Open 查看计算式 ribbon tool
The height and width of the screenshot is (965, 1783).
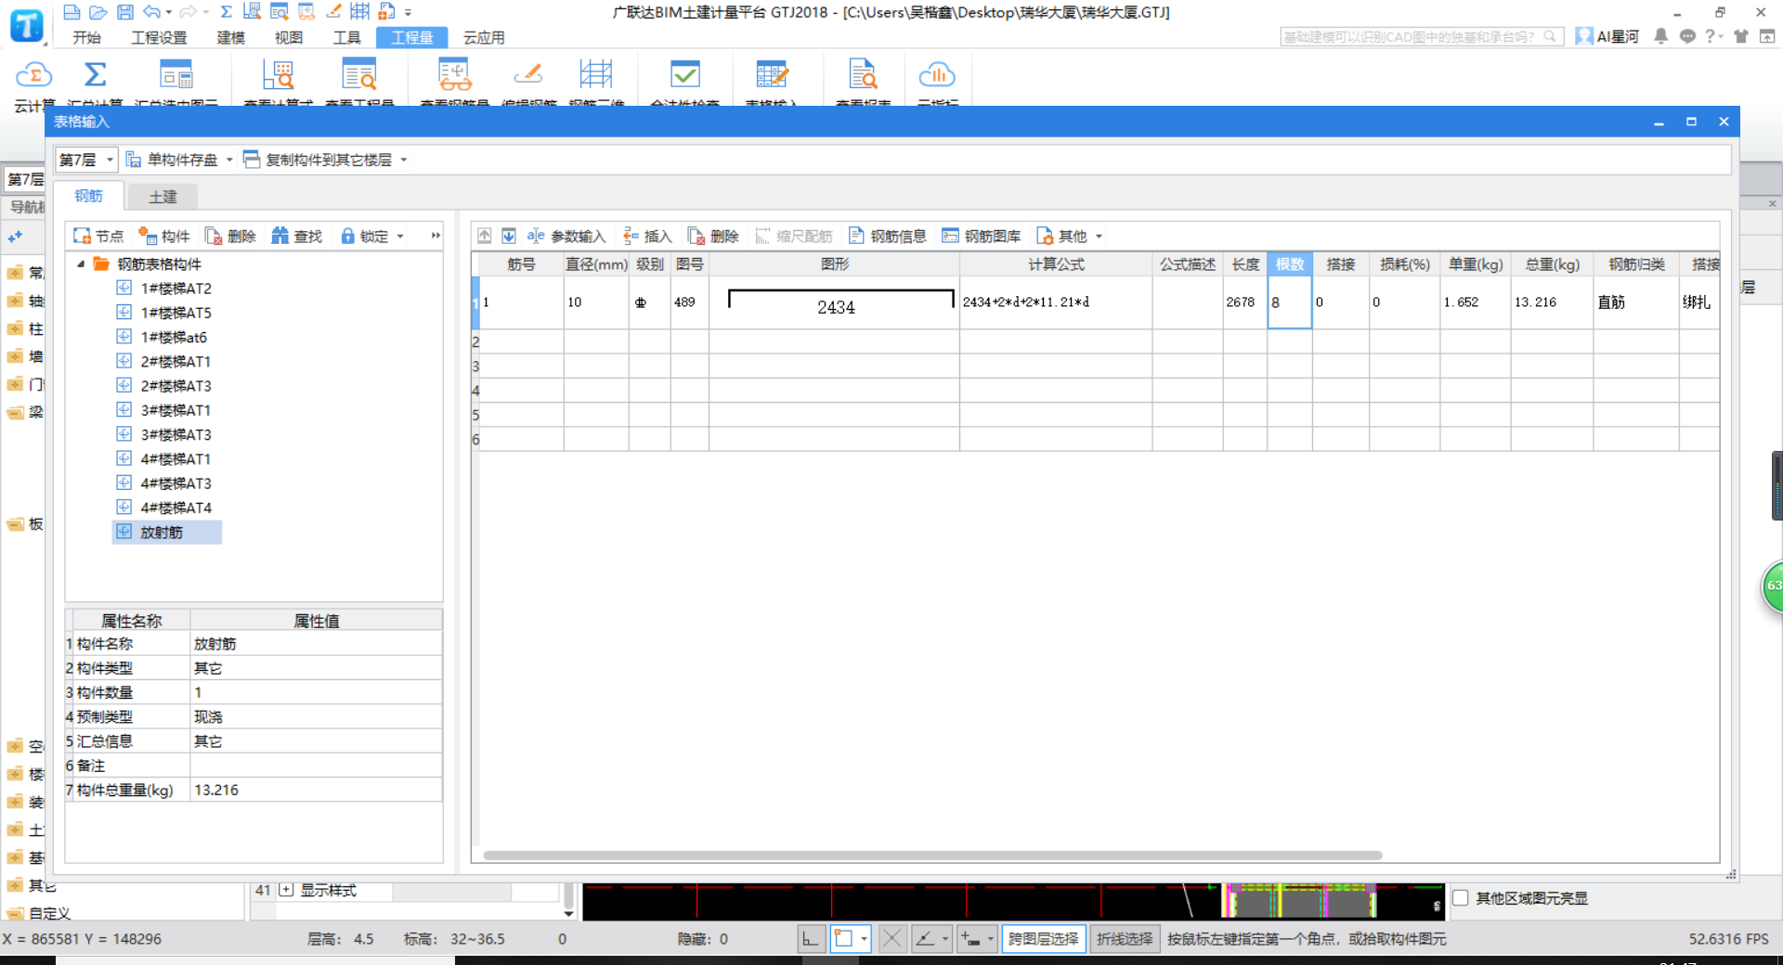[278, 75]
